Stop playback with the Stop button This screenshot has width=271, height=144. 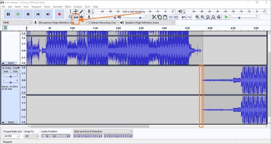[28, 14]
